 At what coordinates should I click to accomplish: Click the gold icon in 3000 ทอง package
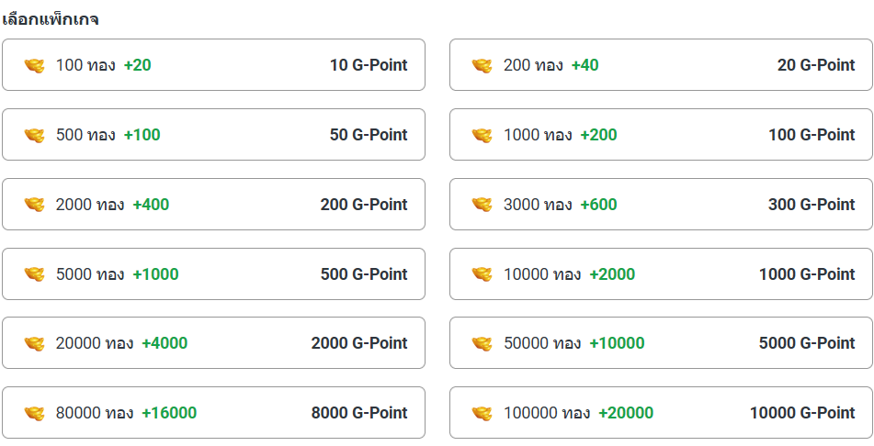(x=482, y=205)
